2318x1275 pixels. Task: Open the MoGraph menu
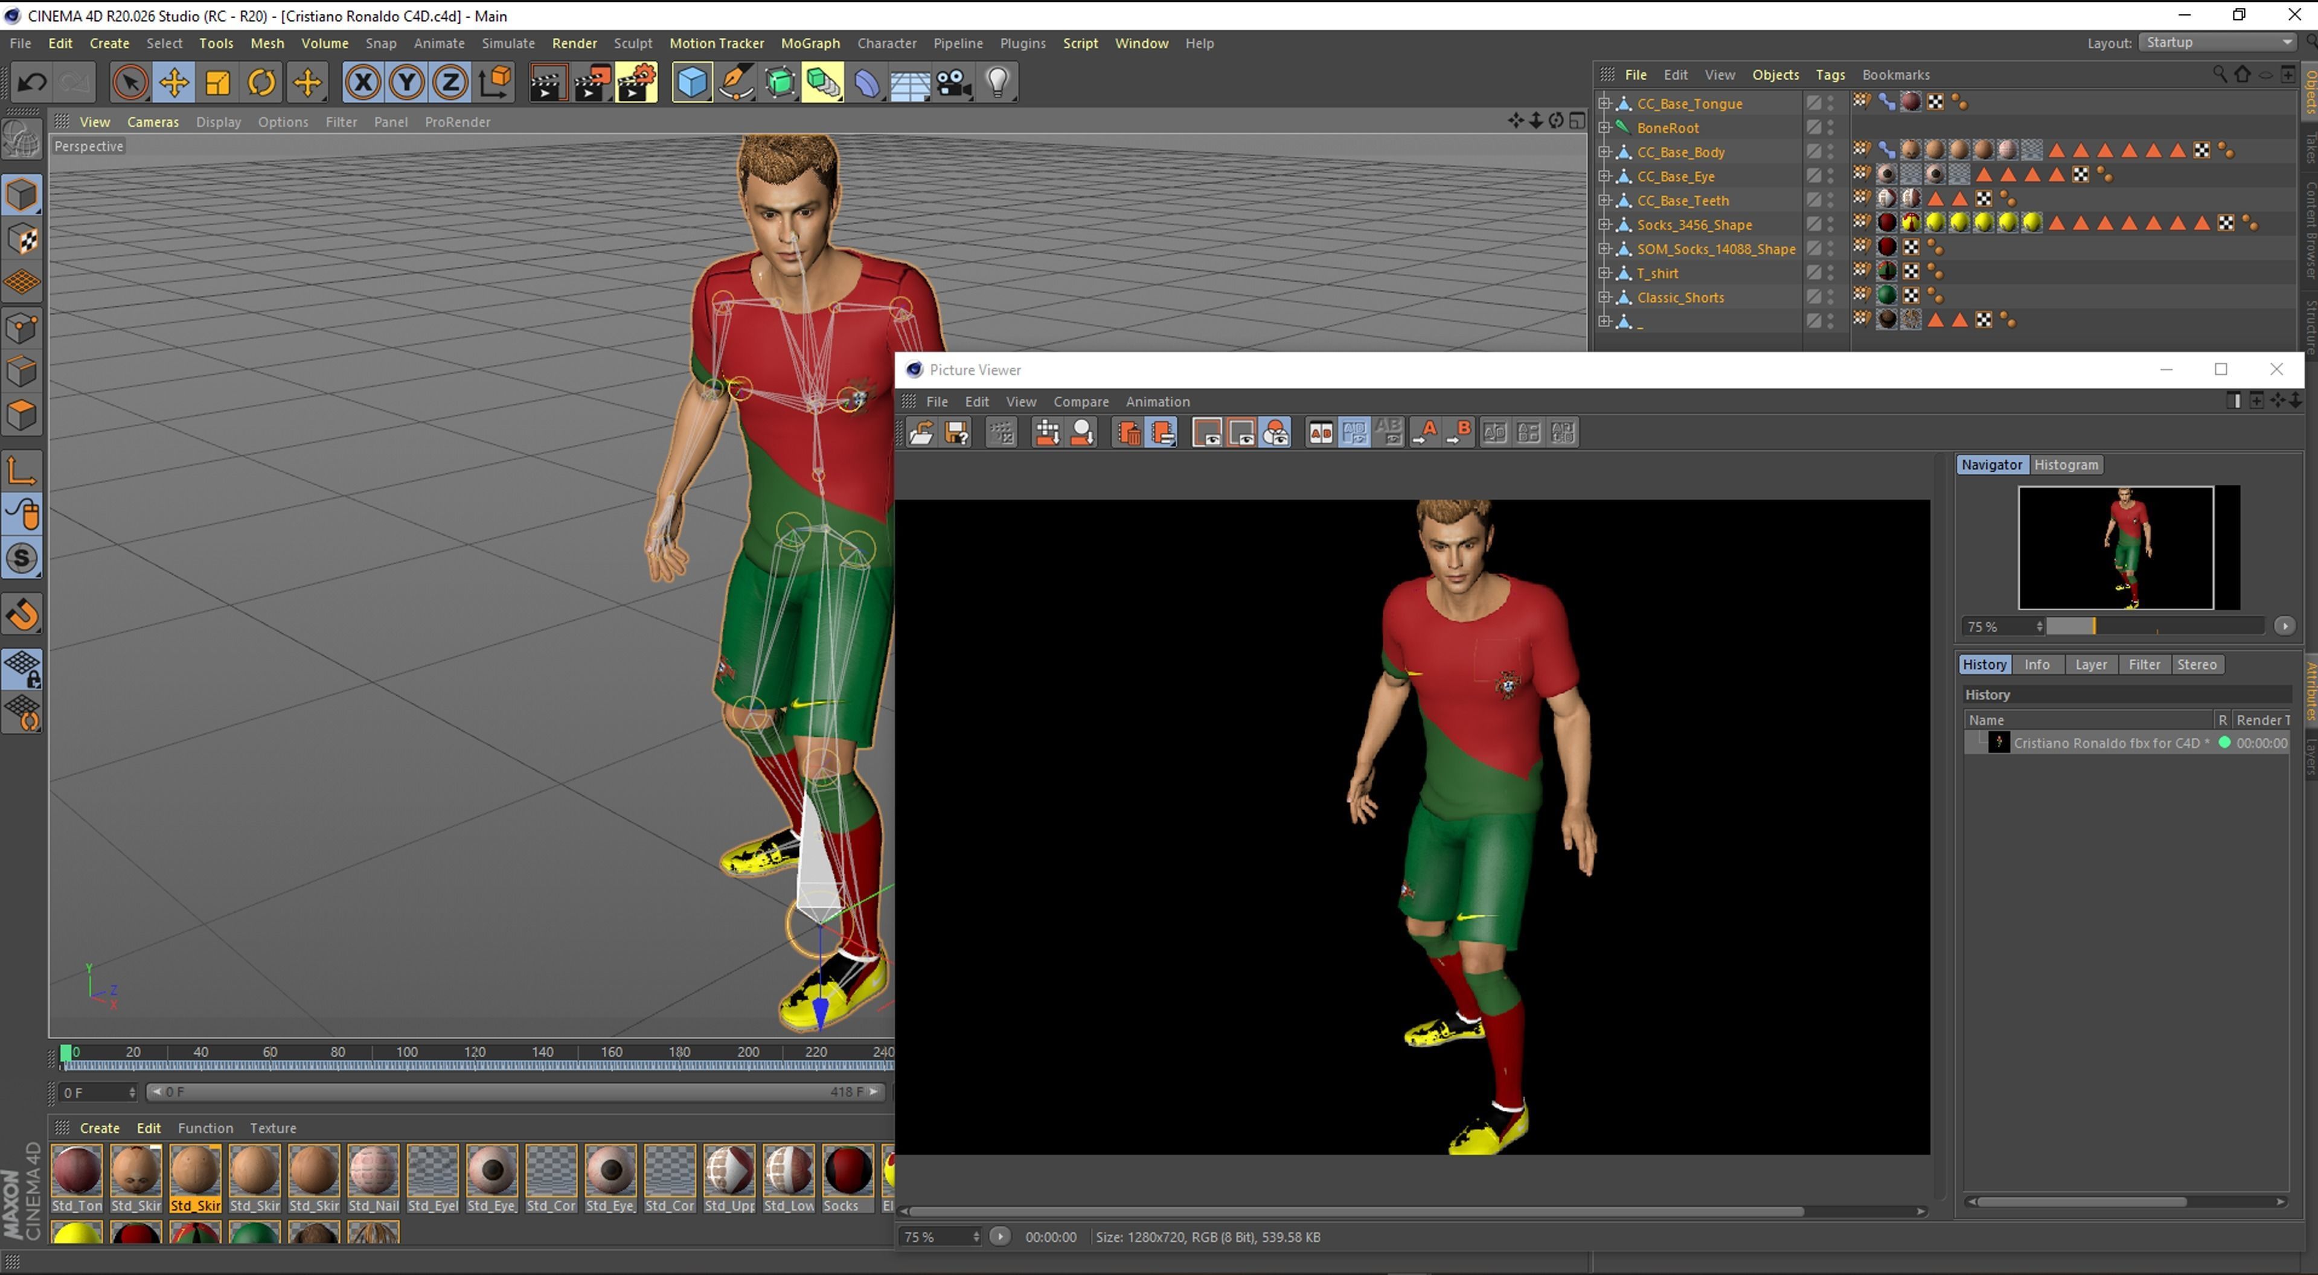(x=810, y=43)
